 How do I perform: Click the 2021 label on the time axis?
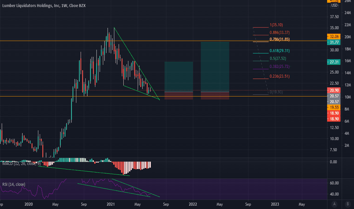pos(111,204)
